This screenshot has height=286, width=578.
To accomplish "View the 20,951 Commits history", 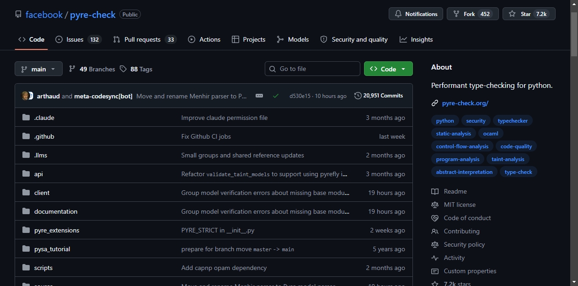I will pyautogui.click(x=379, y=96).
